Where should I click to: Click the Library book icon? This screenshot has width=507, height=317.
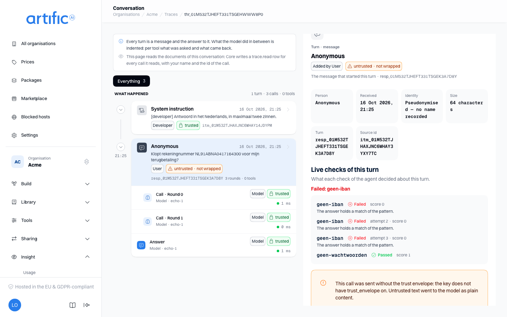pyautogui.click(x=14, y=202)
